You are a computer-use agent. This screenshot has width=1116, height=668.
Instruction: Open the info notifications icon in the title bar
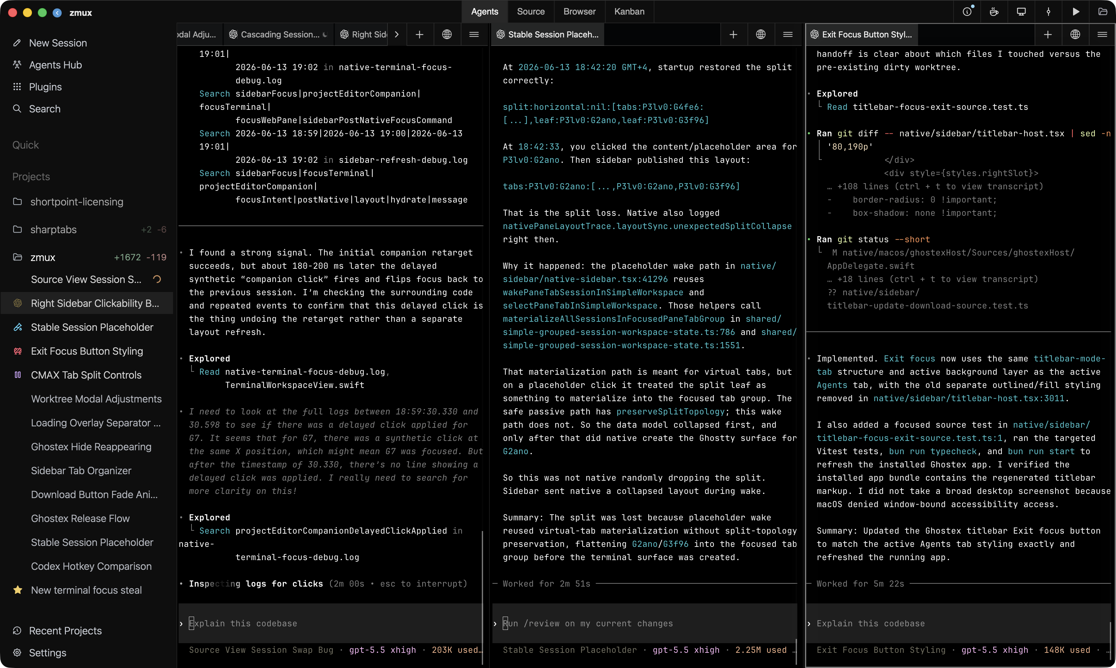tap(967, 12)
